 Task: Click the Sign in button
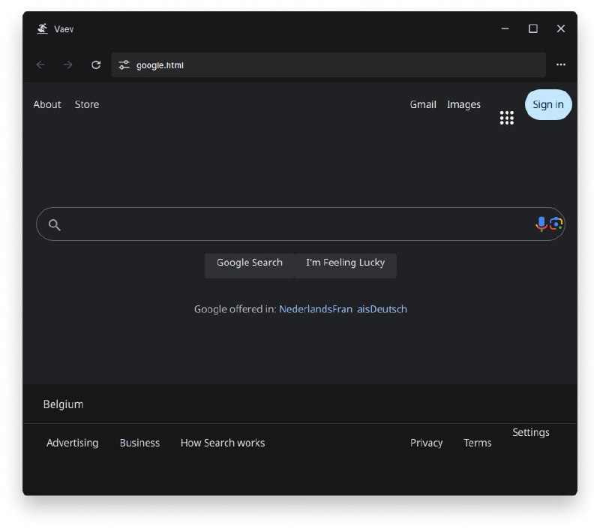click(x=547, y=105)
